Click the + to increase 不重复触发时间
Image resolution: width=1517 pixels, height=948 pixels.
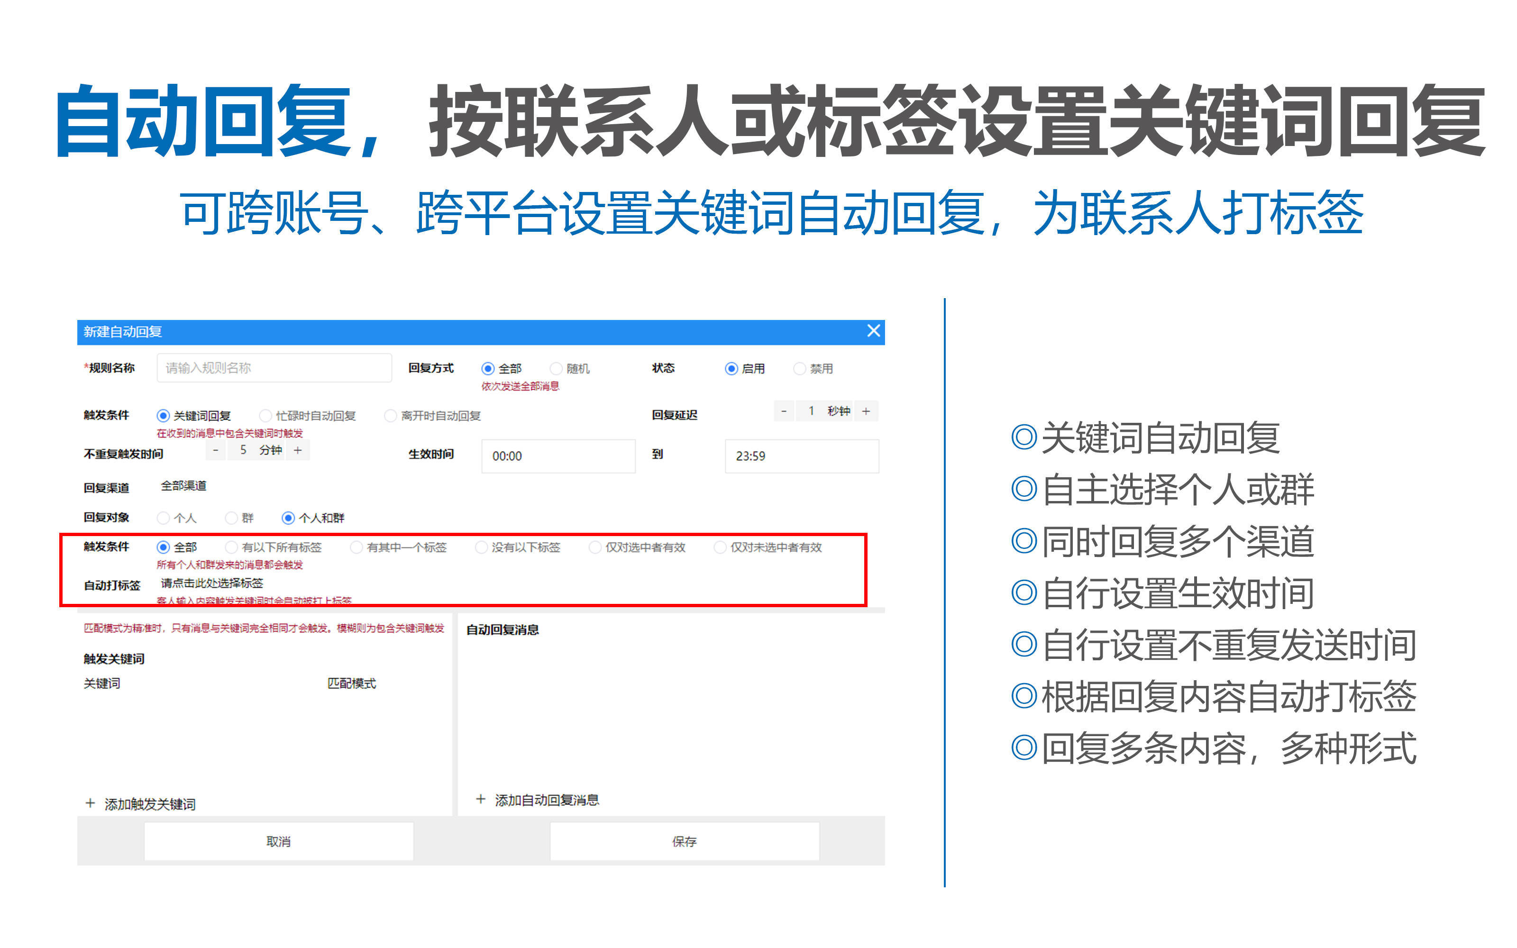point(298,449)
